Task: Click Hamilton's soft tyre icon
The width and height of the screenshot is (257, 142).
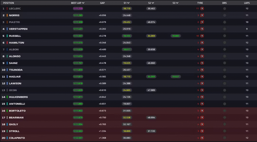Action: [202, 43]
